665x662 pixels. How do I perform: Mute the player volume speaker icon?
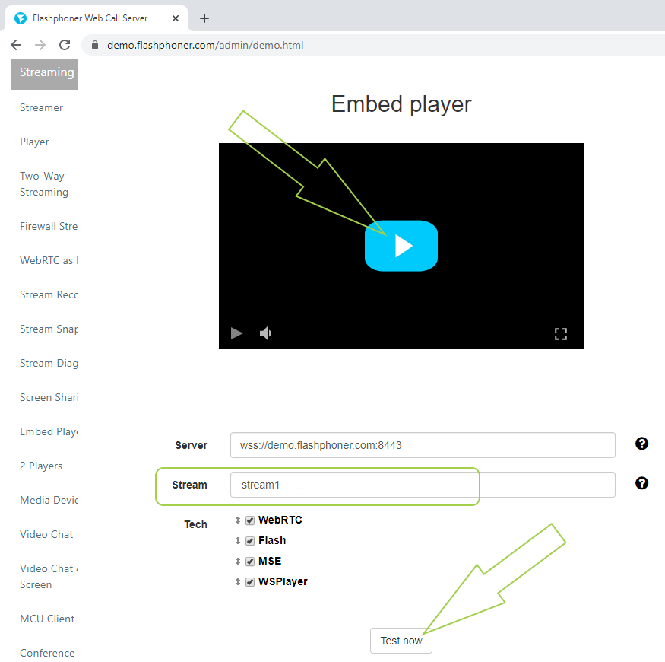tap(265, 333)
